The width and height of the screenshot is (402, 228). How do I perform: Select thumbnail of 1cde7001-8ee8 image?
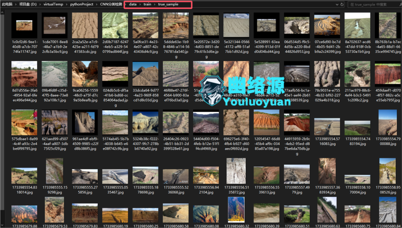coord(55,25)
